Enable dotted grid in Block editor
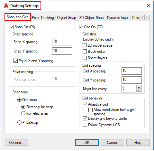The height and width of the screenshot is (151, 154). pyautogui.click(x=85, y=52)
